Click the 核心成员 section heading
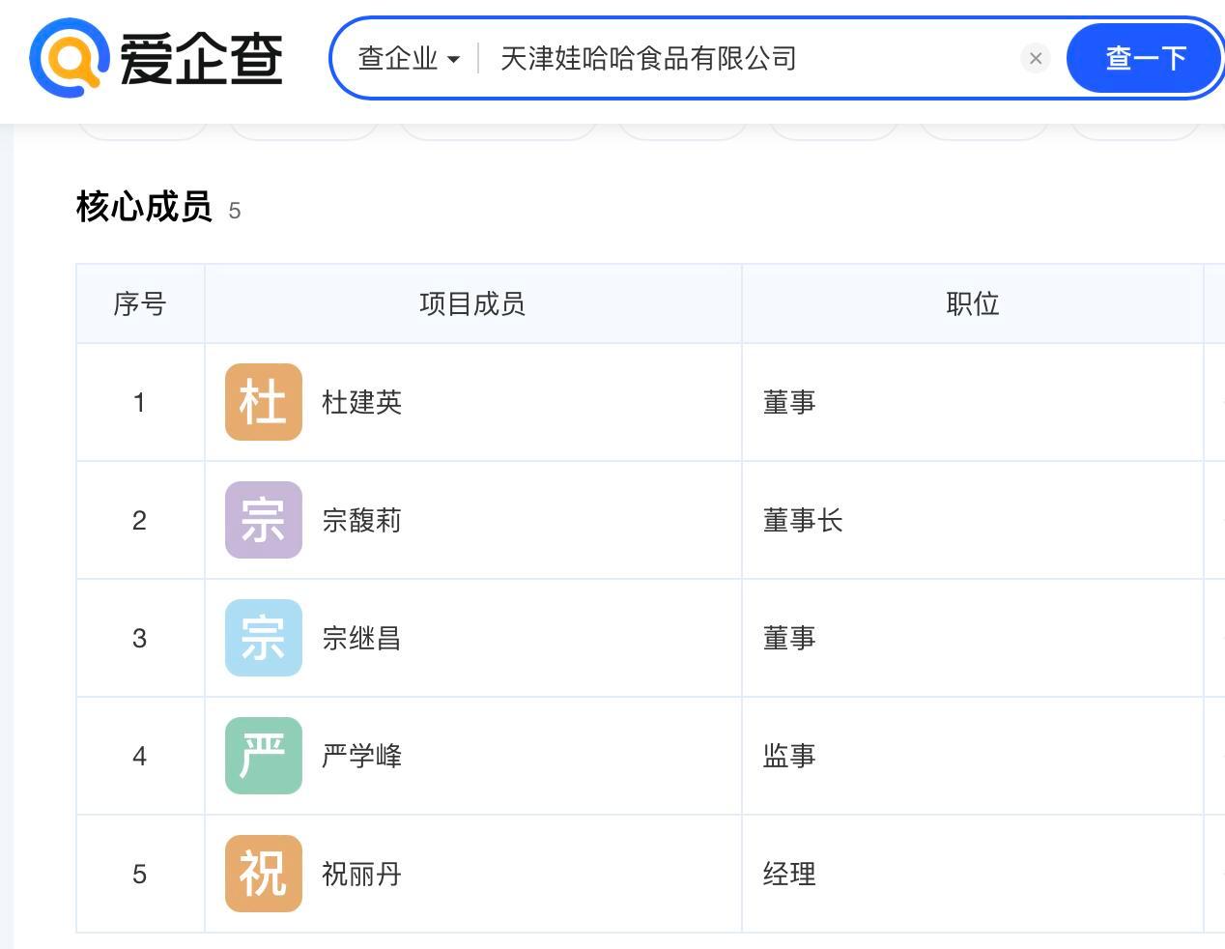Screen dimensions: 1225x949 pyautogui.click(x=144, y=207)
